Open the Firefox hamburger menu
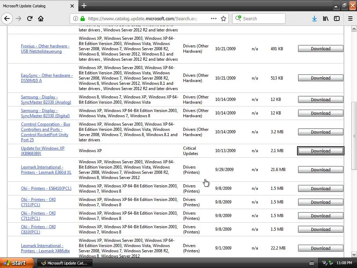 pos(350,18)
